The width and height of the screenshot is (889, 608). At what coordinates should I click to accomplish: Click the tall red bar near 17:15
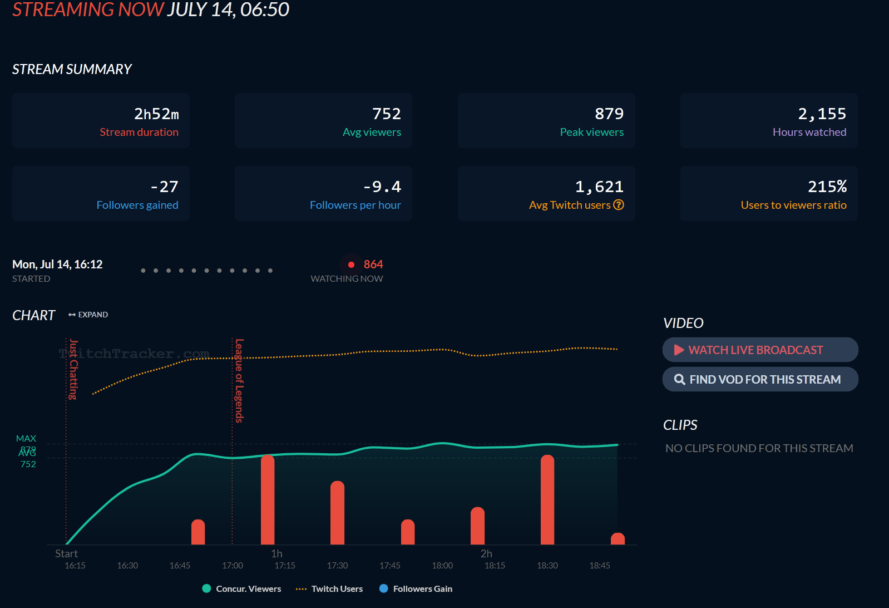pyautogui.click(x=268, y=499)
